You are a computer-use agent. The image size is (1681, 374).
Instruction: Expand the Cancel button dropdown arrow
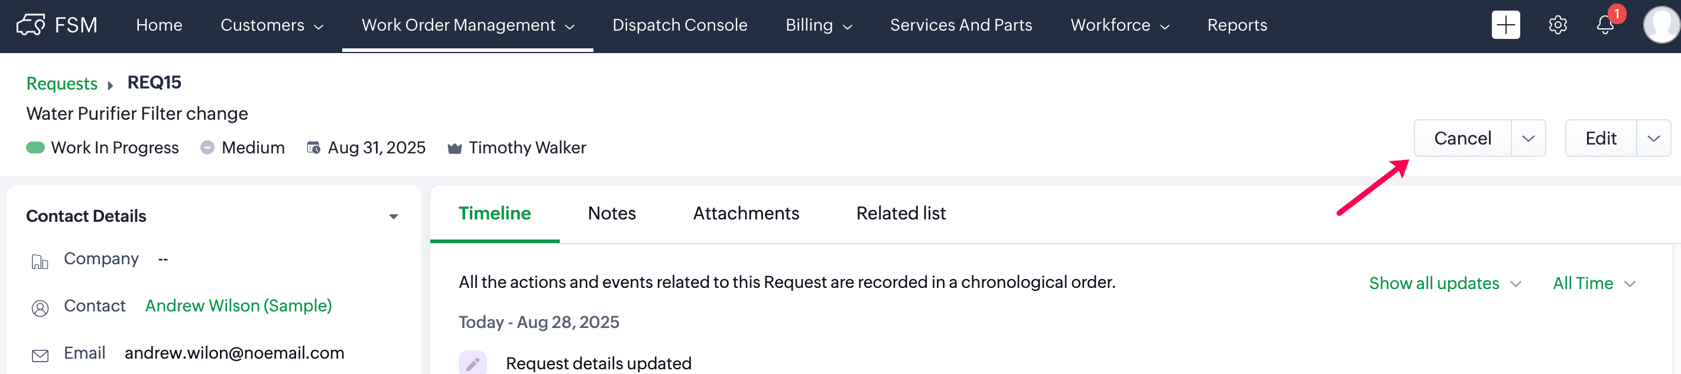[1529, 138]
